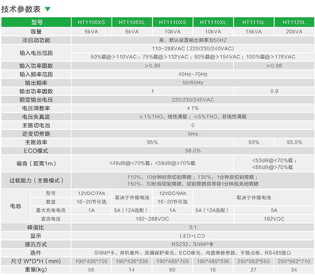Click the 主路效率 row label
The image size is (315, 275).
(36, 142)
